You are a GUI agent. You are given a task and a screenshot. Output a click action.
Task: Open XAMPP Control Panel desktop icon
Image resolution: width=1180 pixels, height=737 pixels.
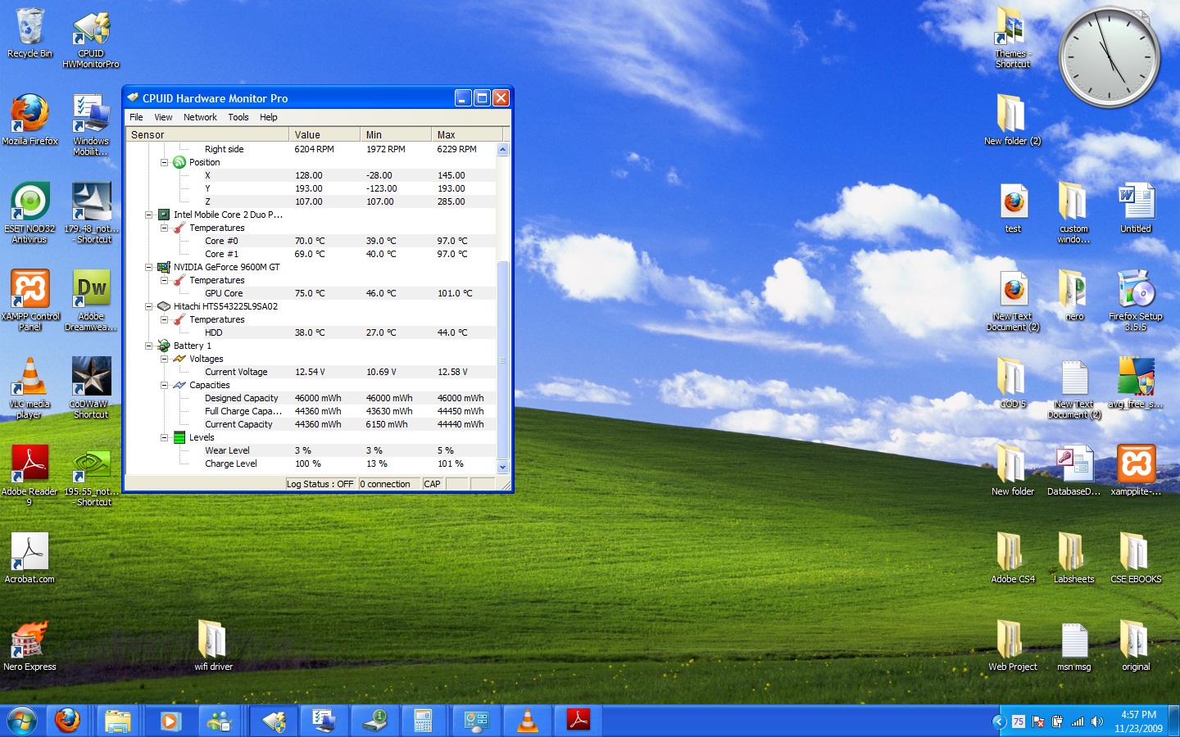pos(30,300)
